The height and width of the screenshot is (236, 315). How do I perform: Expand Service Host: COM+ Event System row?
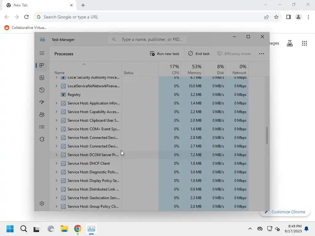[56, 129]
